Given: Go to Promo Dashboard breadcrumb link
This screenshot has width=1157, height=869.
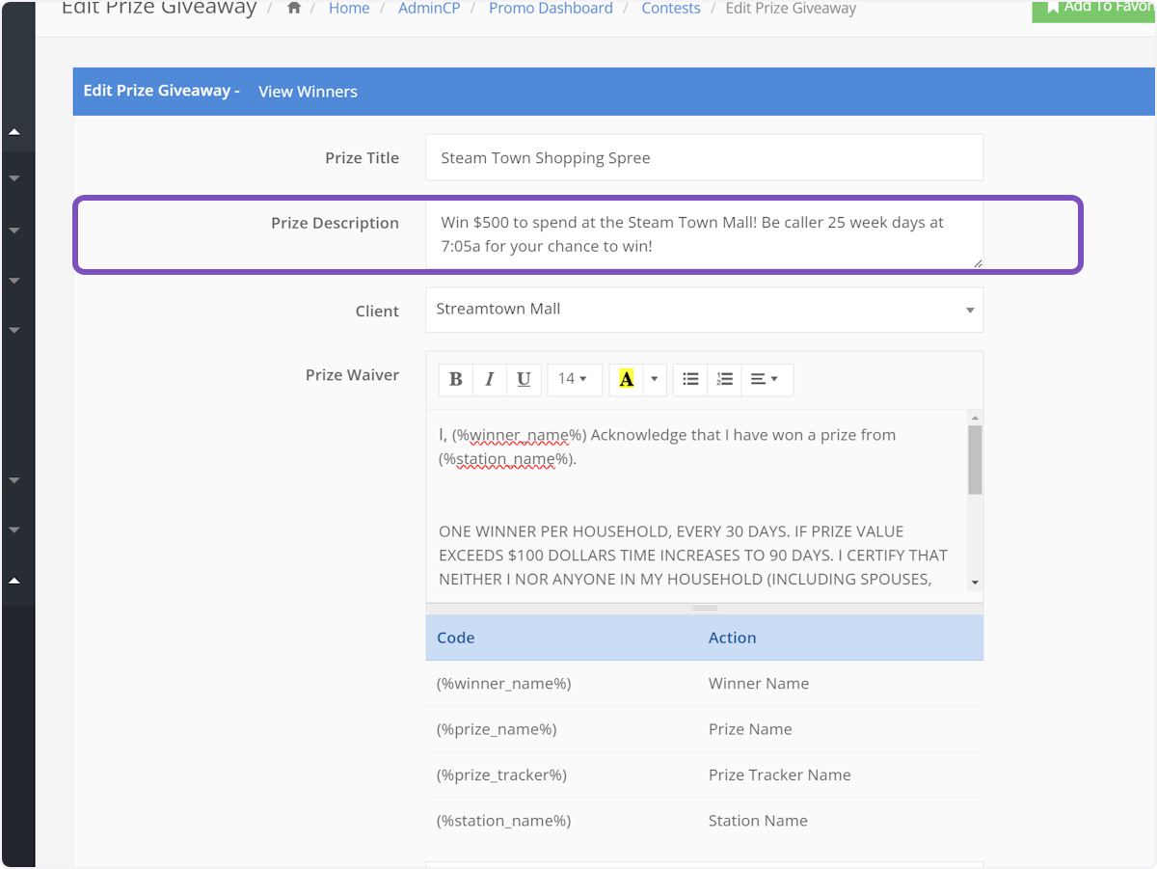Looking at the screenshot, I should (x=551, y=9).
